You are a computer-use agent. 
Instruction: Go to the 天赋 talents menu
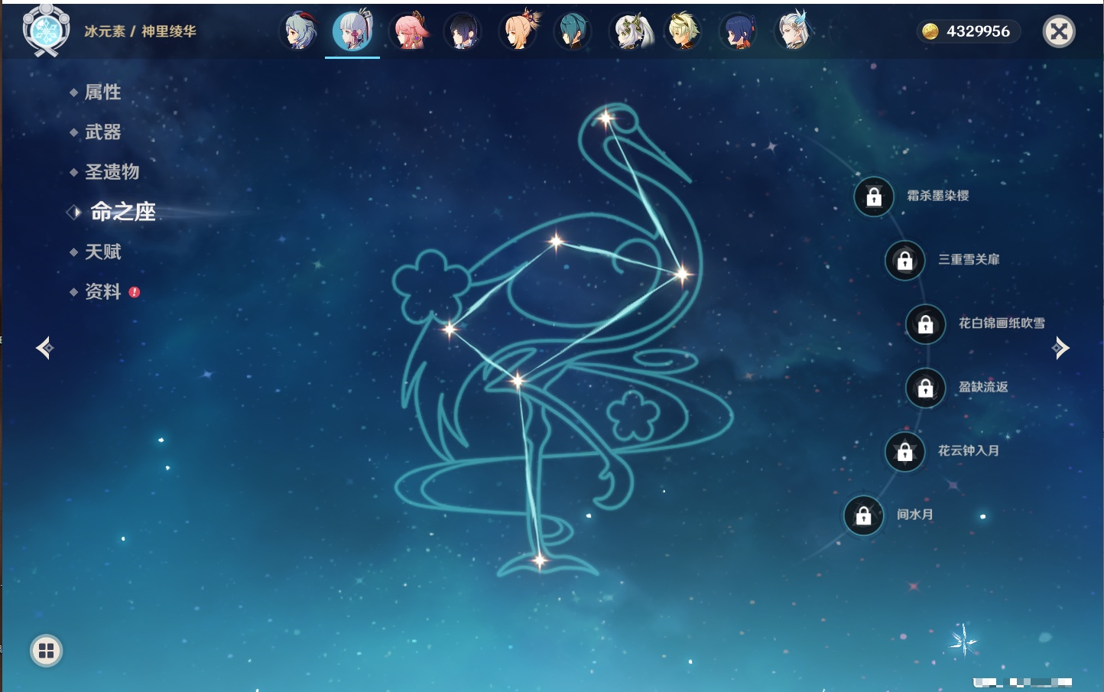click(102, 252)
